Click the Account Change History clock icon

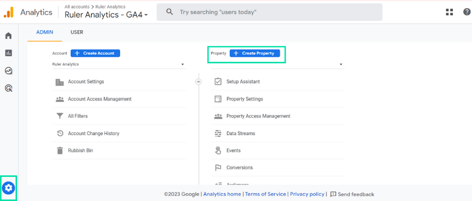[60, 133]
